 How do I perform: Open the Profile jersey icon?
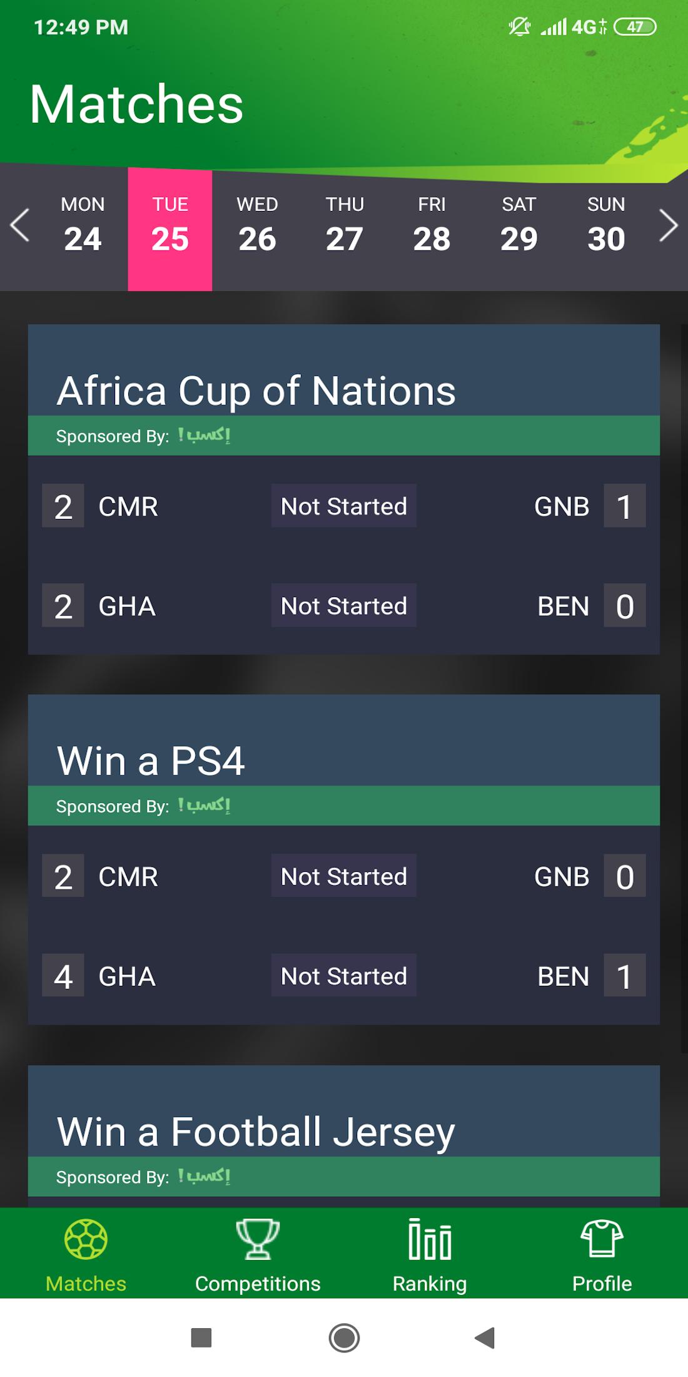[x=602, y=1239]
